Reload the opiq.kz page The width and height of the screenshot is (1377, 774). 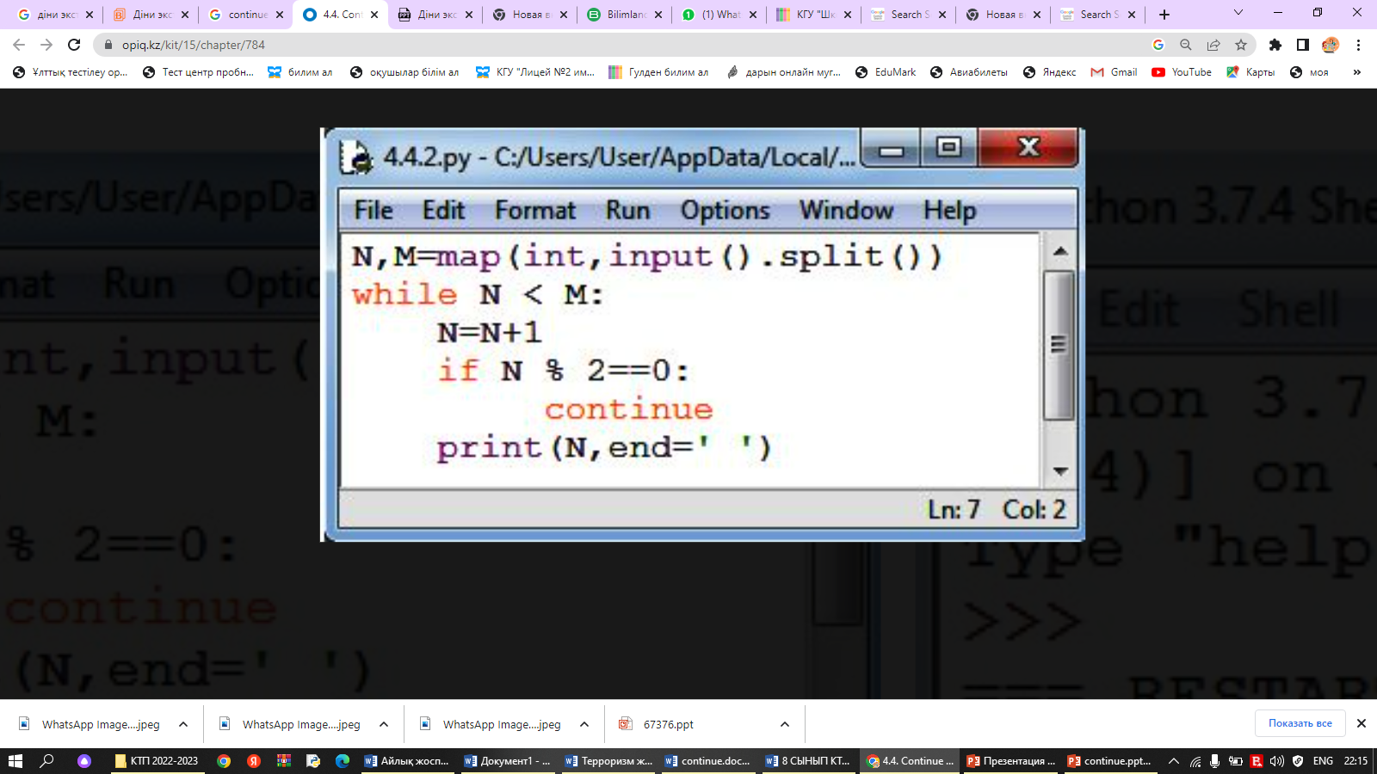[74, 45]
